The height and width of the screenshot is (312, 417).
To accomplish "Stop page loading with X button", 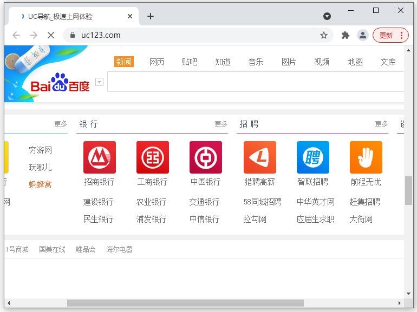I will [x=50, y=35].
